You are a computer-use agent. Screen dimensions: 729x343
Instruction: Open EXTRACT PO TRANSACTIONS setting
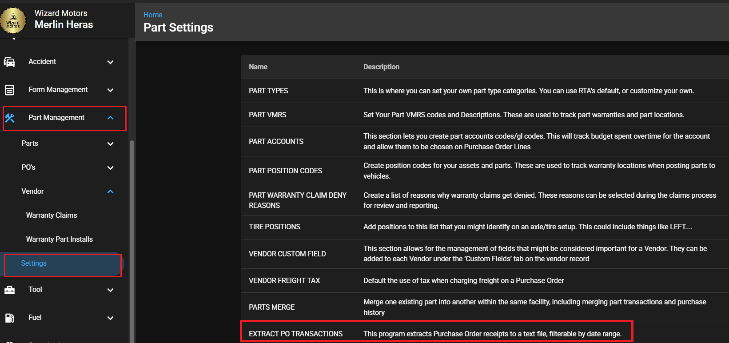click(x=295, y=334)
